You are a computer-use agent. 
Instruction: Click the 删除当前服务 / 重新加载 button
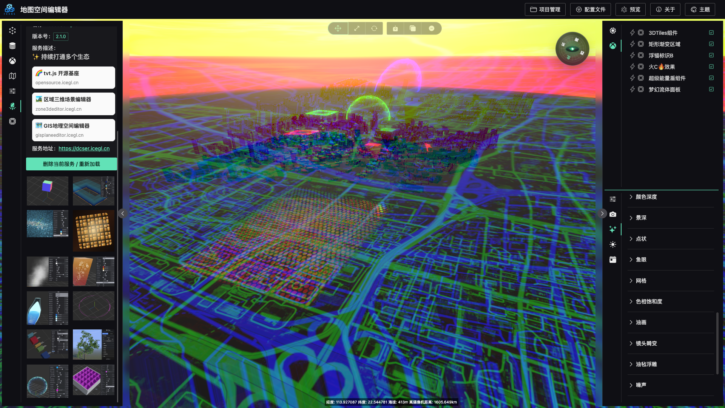pyautogui.click(x=71, y=164)
